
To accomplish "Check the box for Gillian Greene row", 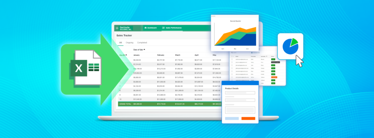I will click(232, 68).
